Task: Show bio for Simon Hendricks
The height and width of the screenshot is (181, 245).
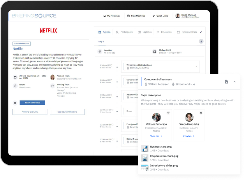Action: tap(189, 136)
